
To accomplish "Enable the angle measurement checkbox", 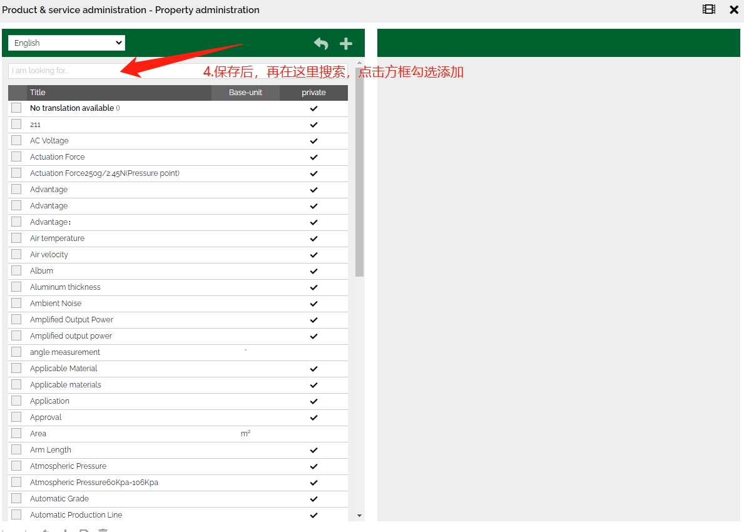I will (x=16, y=352).
